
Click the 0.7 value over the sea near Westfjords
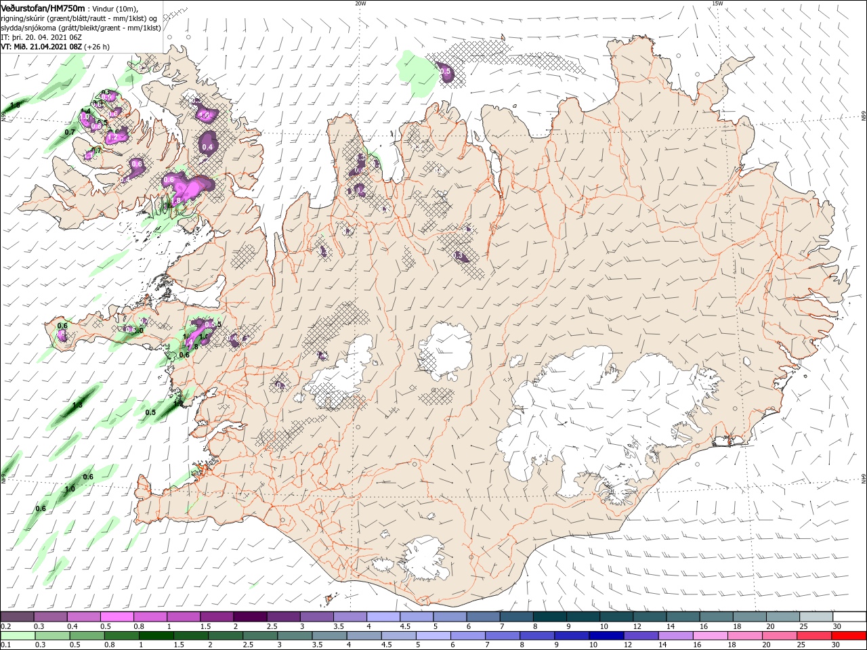click(70, 132)
